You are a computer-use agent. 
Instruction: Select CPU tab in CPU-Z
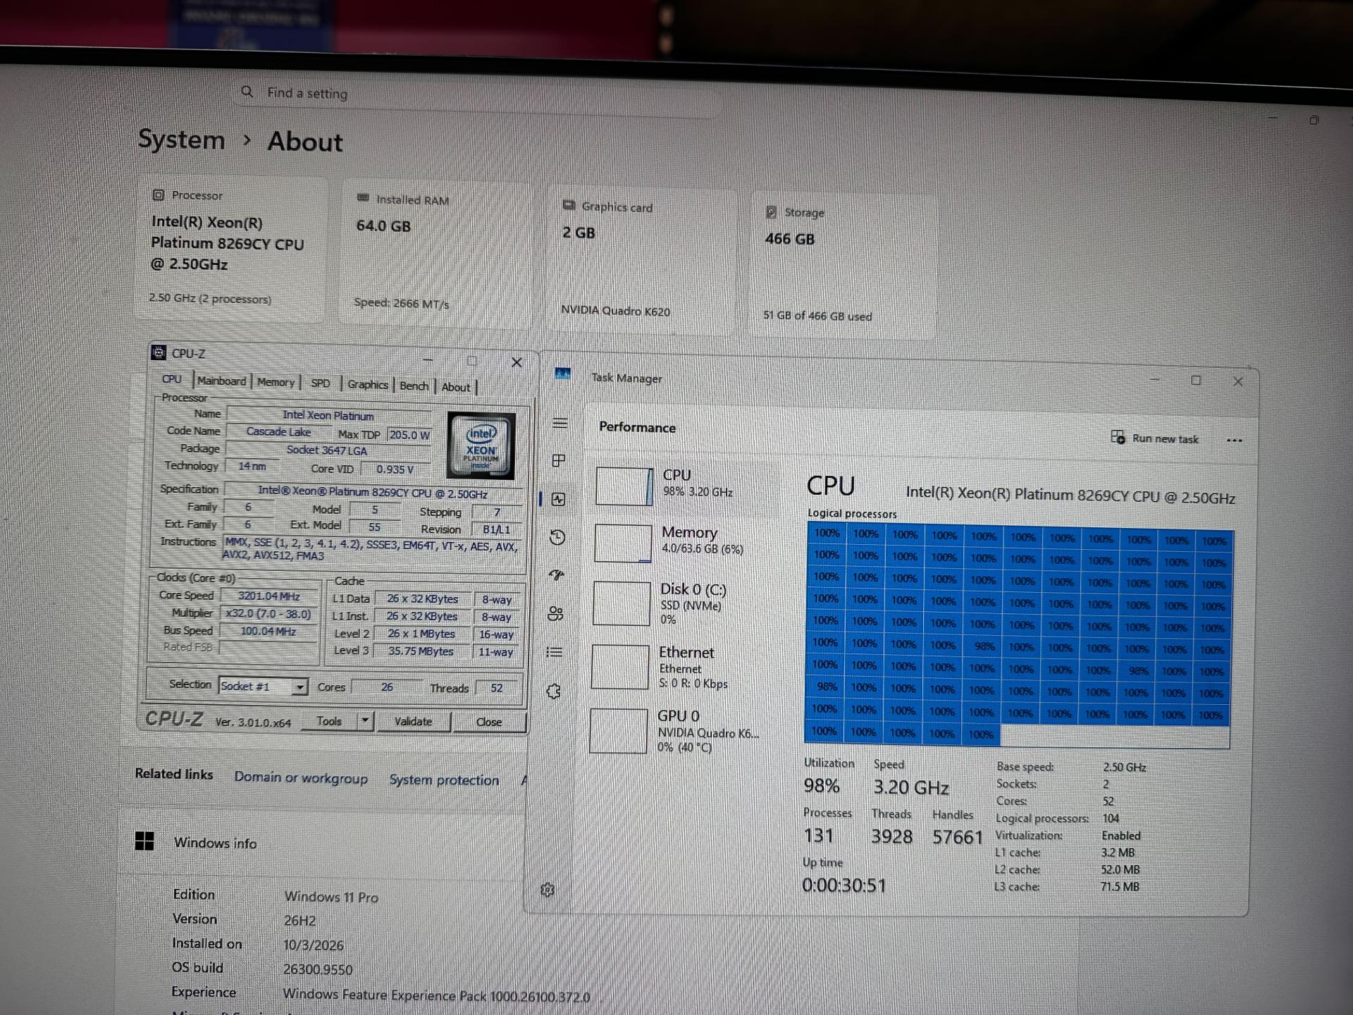172,379
